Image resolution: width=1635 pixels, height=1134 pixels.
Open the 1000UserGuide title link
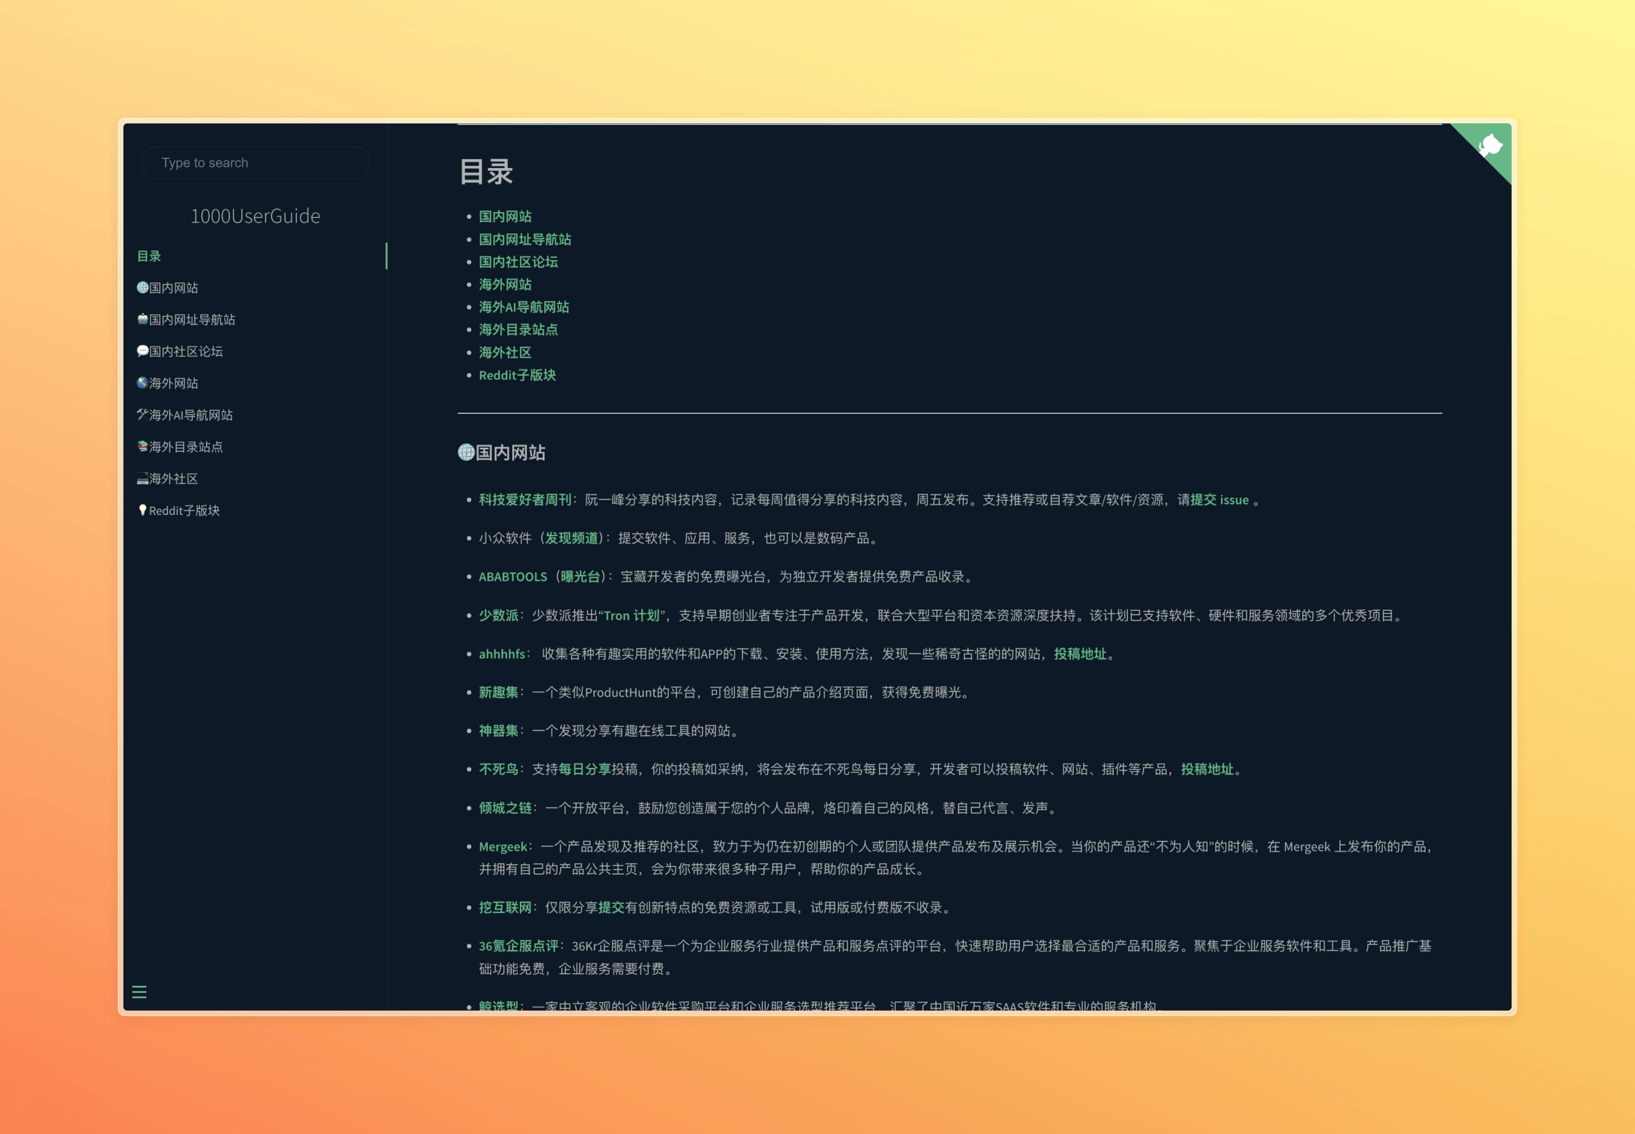coord(255,216)
